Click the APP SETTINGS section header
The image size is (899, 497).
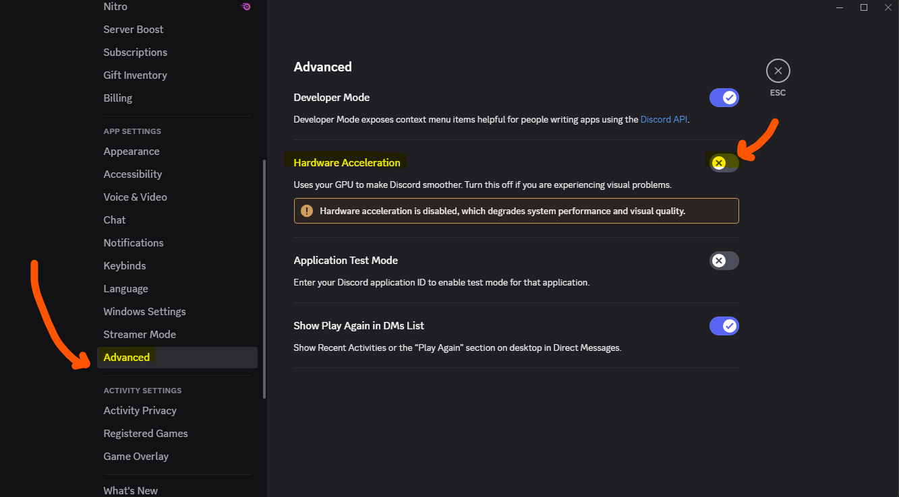pos(132,131)
